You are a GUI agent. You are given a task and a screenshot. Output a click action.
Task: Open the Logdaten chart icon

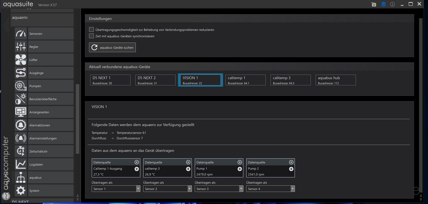[x=21, y=164]
